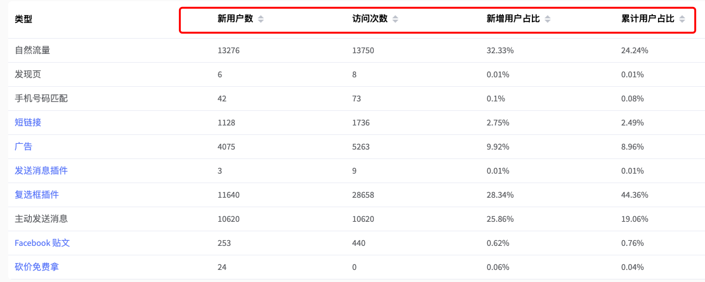705x282 pixels.
Task: Click the value 1736 in 短链接 row
Action: [x=361, y=122]
